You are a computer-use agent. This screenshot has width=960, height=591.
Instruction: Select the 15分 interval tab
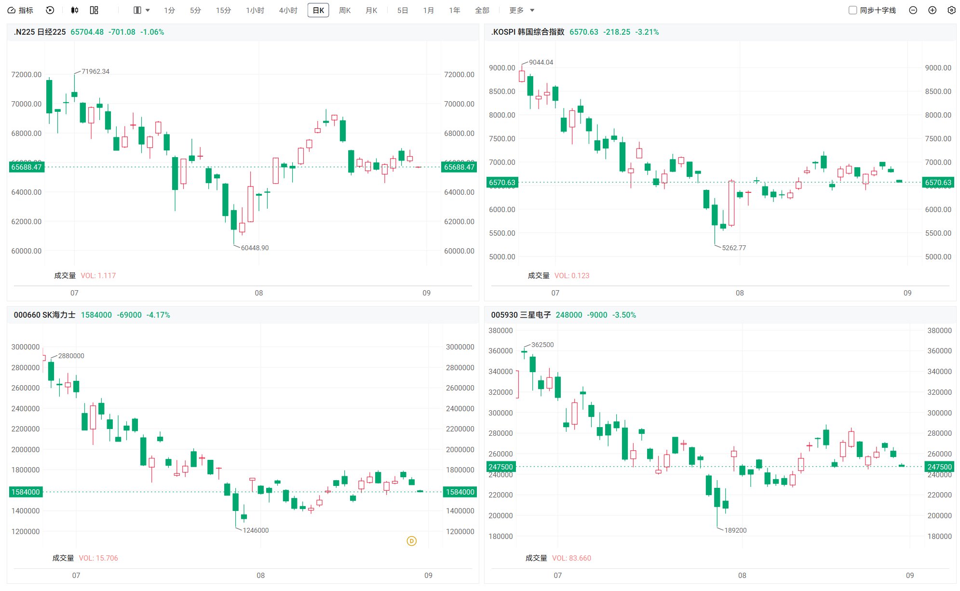click(223, 10)
